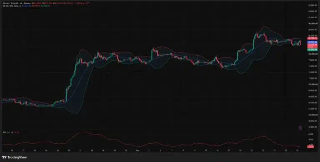Click the purple circular icon above price scale

[x=300, y=128]
